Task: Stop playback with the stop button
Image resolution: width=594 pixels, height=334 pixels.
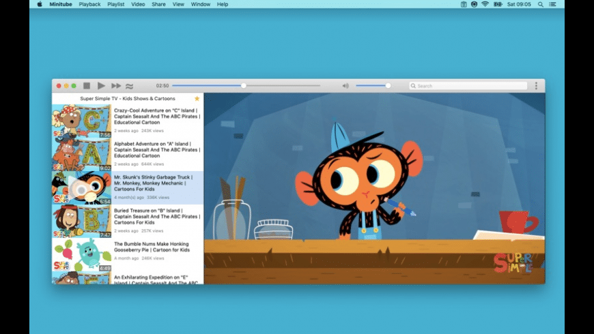Action: pyautogui.click(x=87, y=86)
